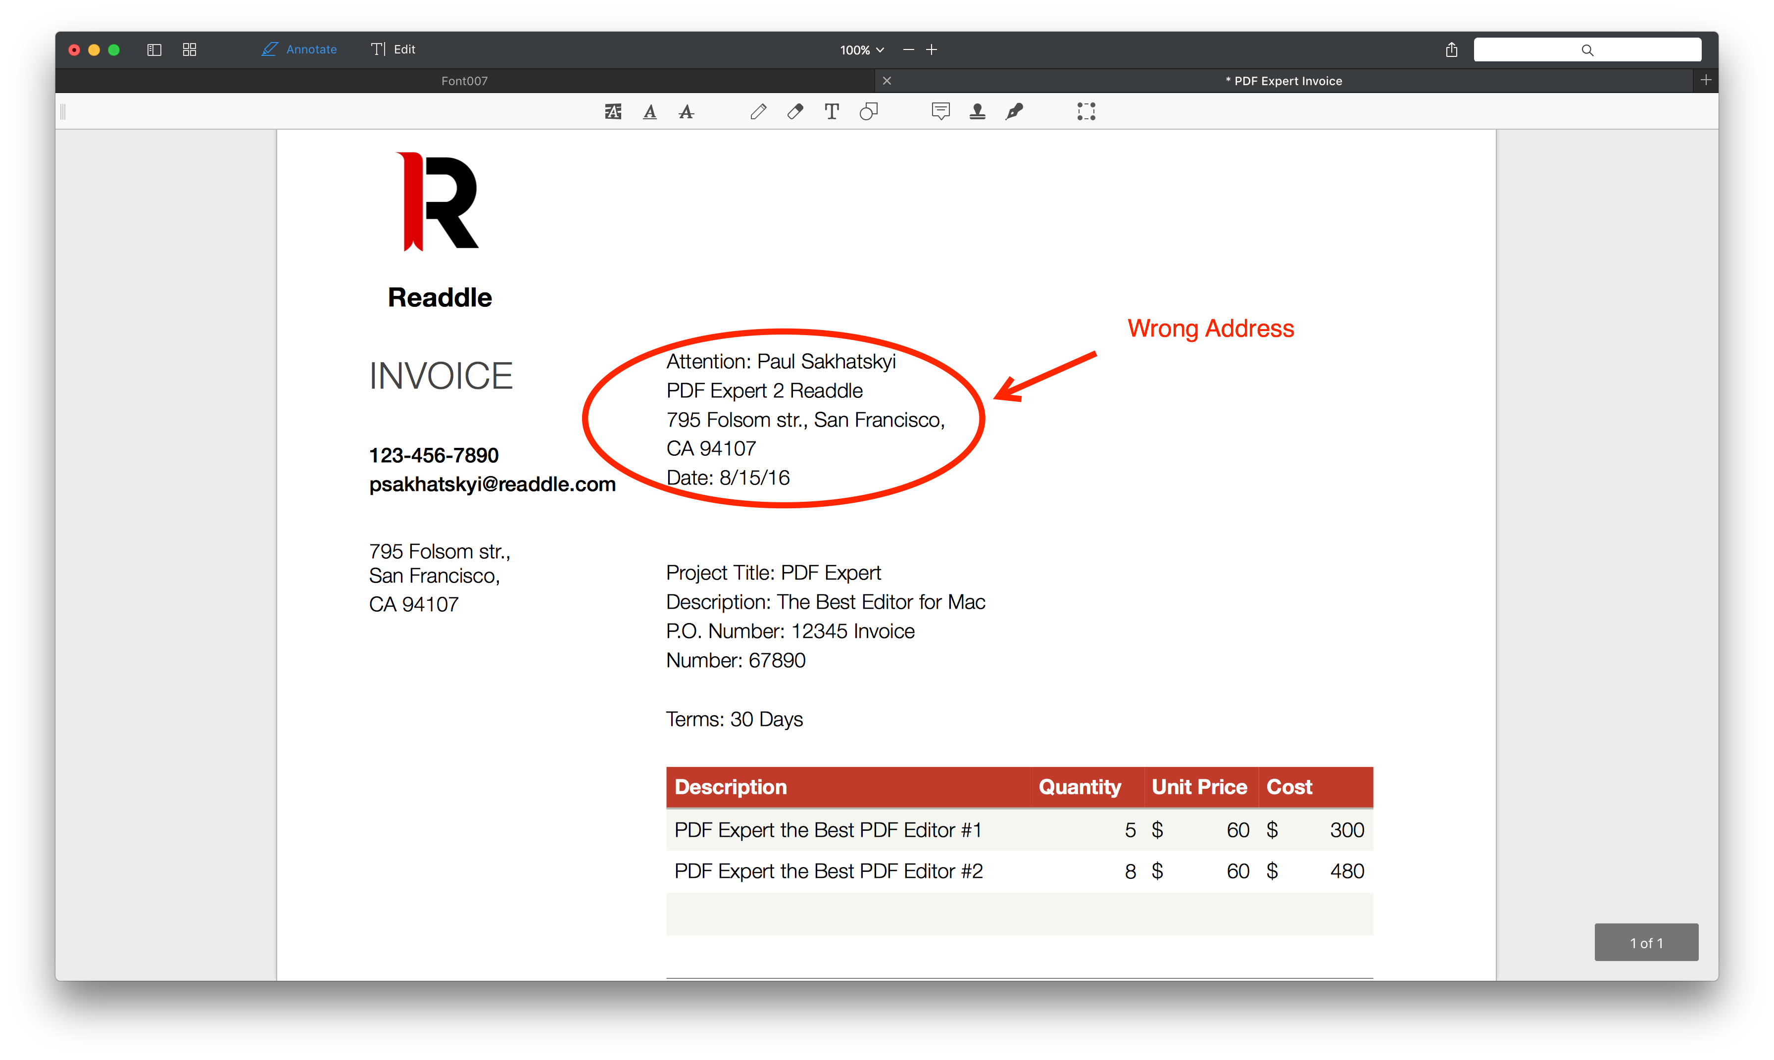Open a new document tab

[x=1707, y=80]
